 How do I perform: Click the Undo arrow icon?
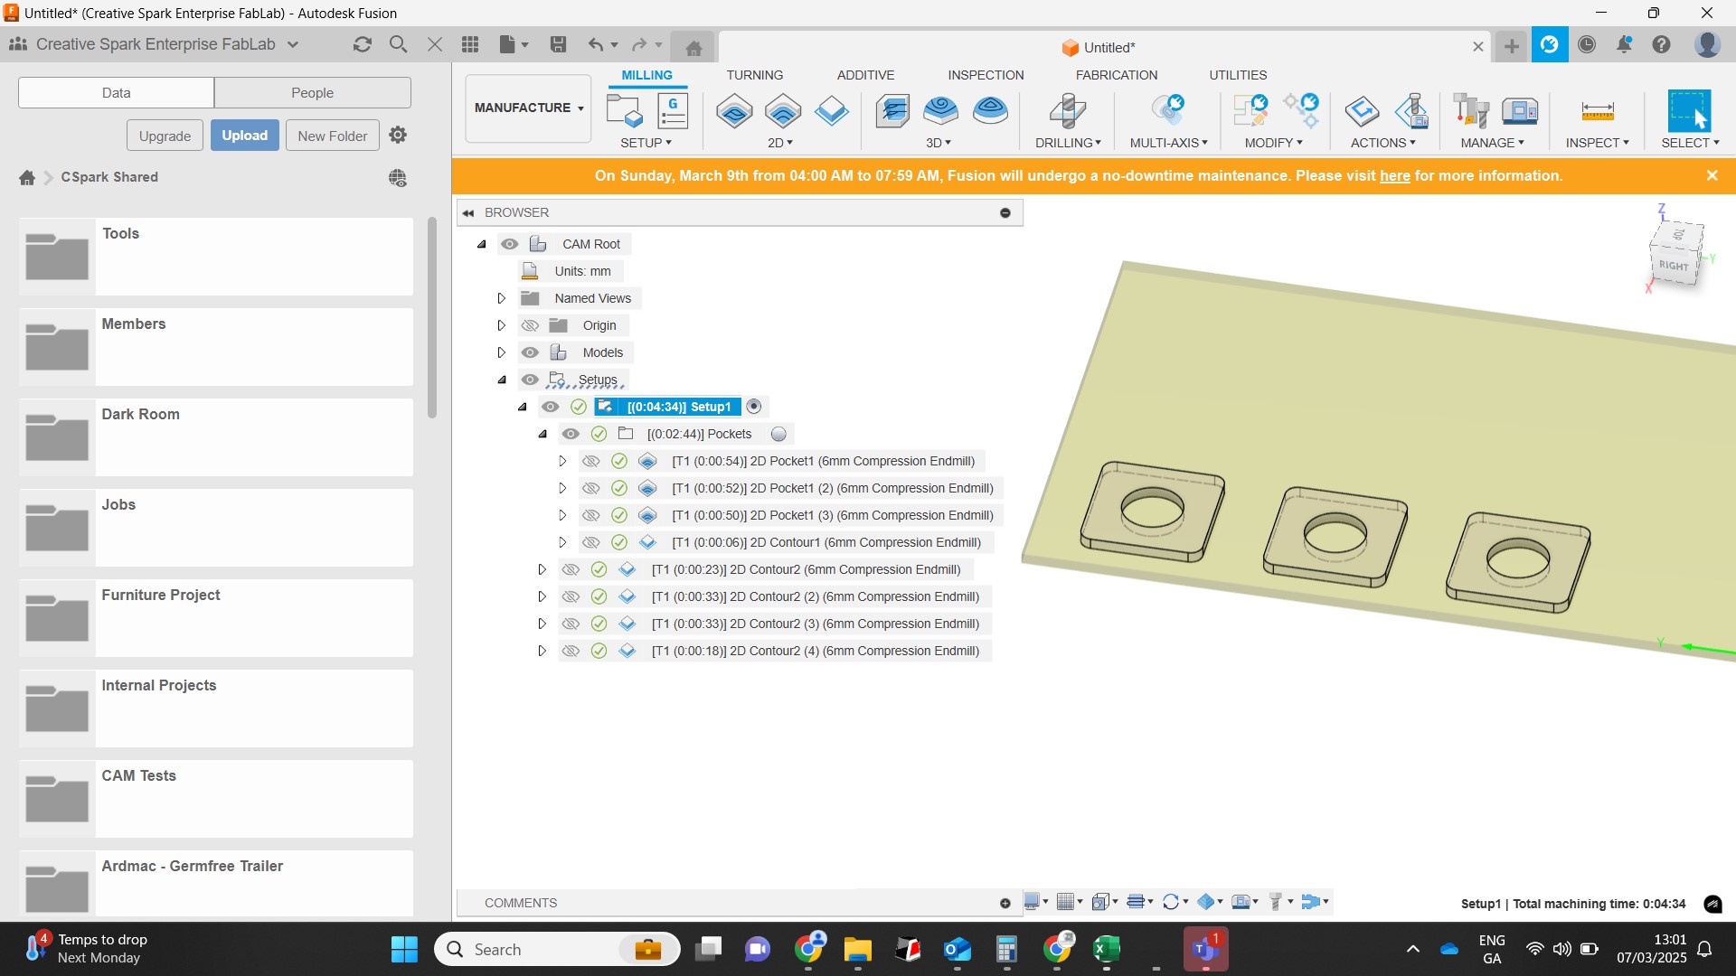pos(595,44)
